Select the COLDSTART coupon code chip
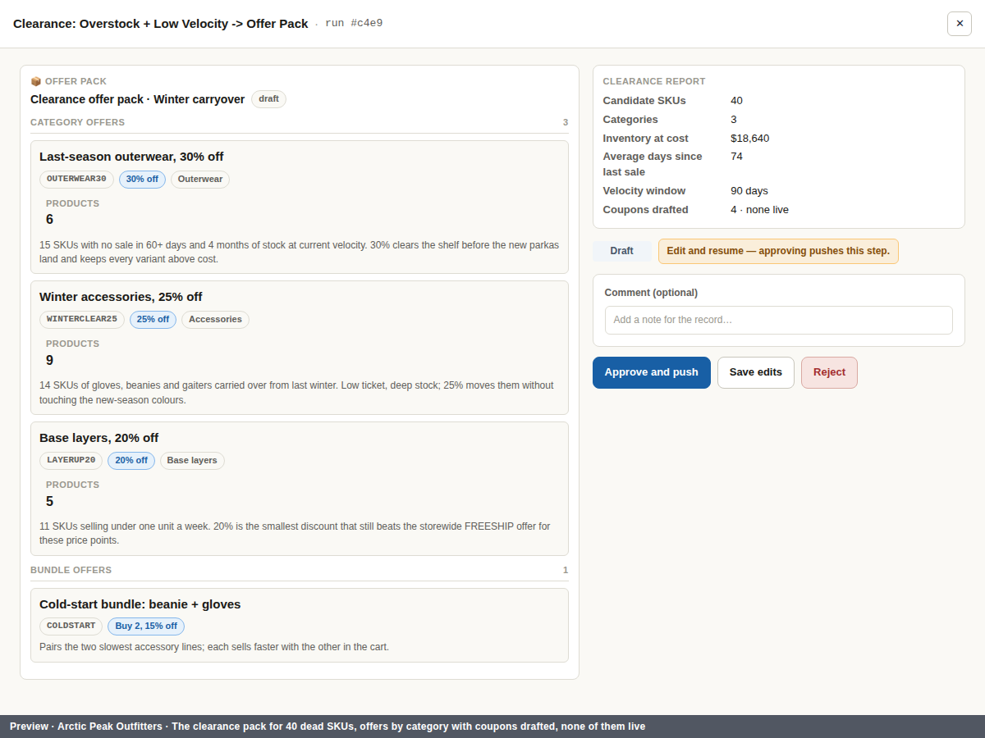Viewport: 985px width, 738px height. tap(71, 626)
